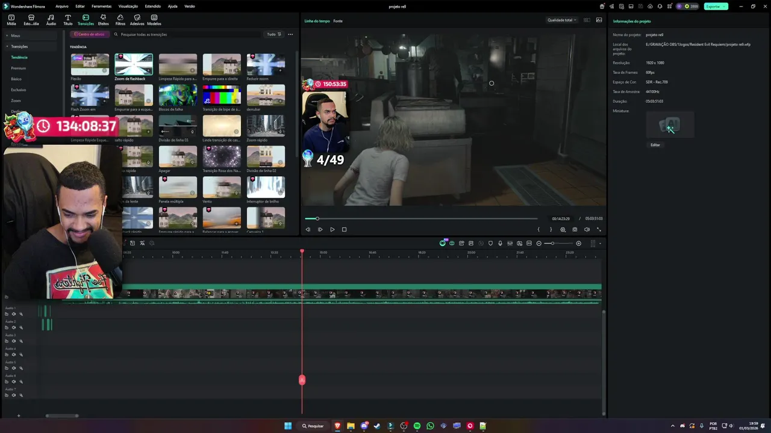Zoom out the timeline
Viewport: 771px width, 433px height.
[538, 243]
